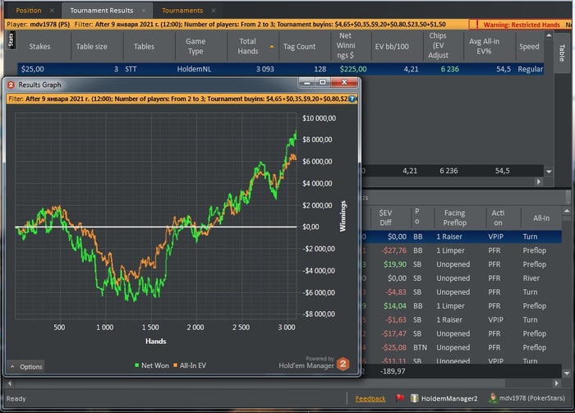Viewport: 575px width, 413px height.
Task: Click left arrow of bottom horizontal scrollbar
Action: click(10, 383)
